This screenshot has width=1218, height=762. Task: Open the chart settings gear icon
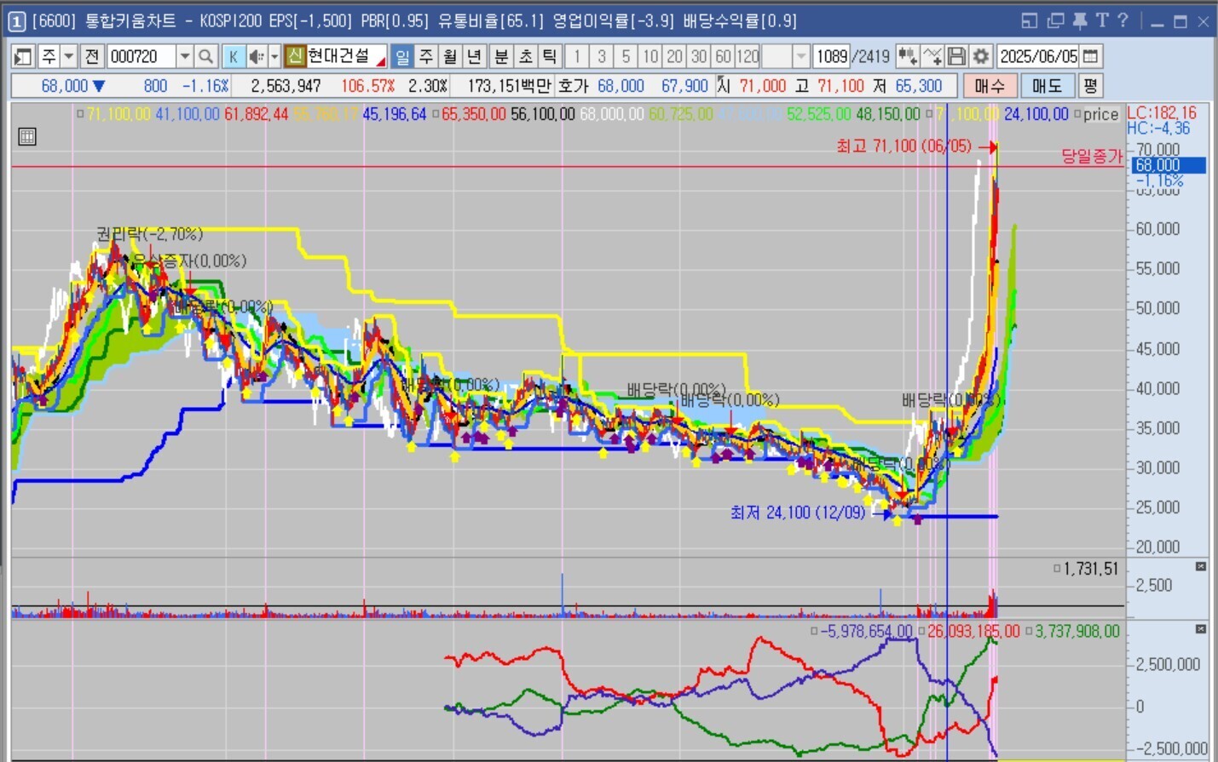981,56
